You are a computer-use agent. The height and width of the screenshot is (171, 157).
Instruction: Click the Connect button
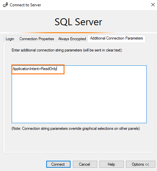[58, 164]
